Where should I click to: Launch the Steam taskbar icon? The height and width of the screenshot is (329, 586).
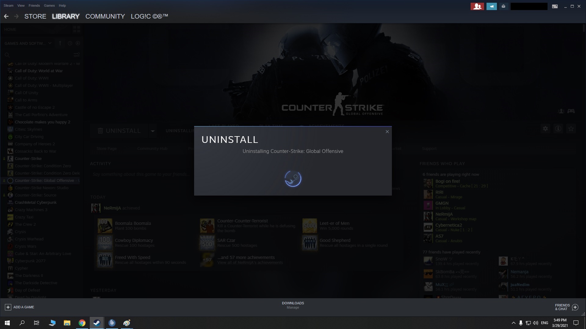coord(96,323)
